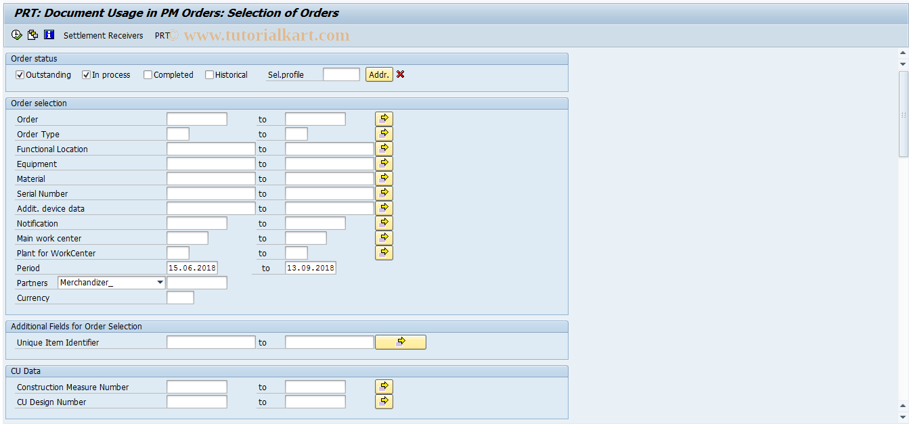Click the Addr. button

pyautogui.click(x=379, y=74)
